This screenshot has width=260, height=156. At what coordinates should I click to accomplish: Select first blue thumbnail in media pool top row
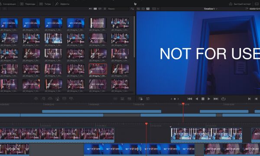[x=9, y=23]
